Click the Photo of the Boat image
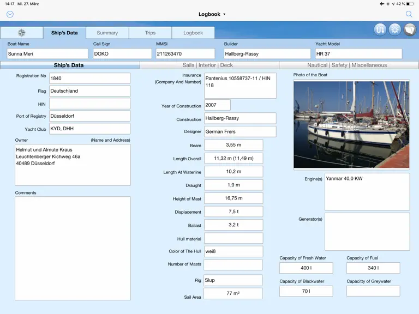The height and width of the screenshot is (314, 419). 351,125
